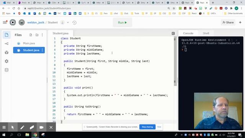Open the Chrome profile avatar
245x138 pixels.
(237, 8)
